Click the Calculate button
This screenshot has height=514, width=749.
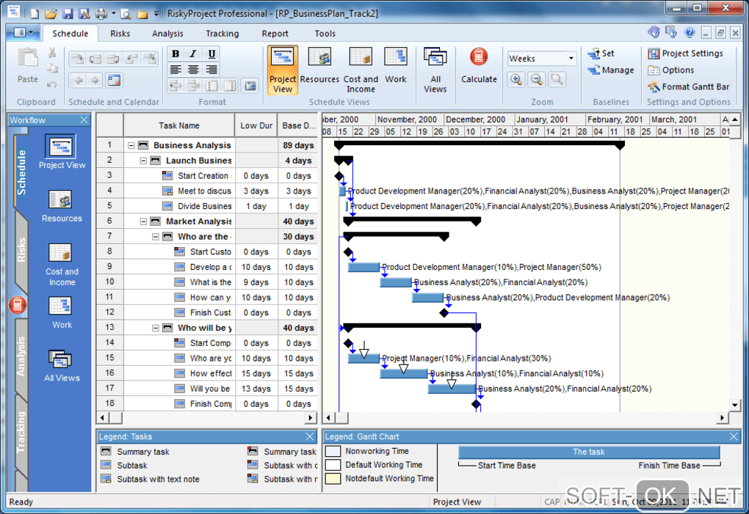(x=479, y=66)
